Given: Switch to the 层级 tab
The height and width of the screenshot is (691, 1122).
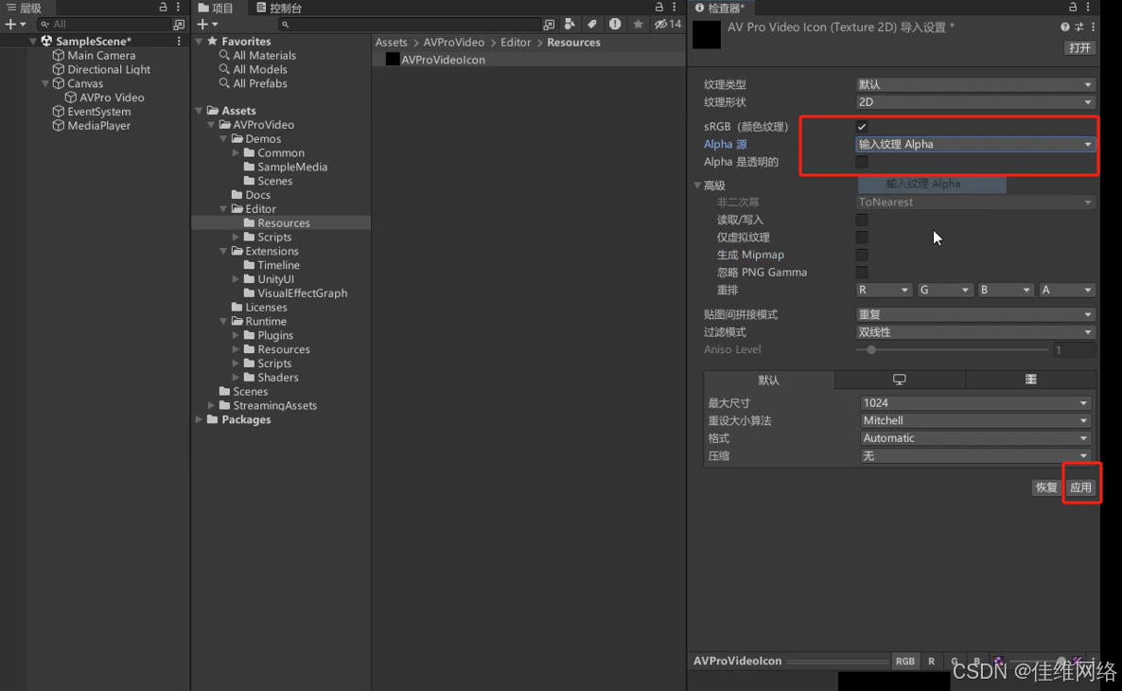Looking at the screenshot, I should (24, 8).
